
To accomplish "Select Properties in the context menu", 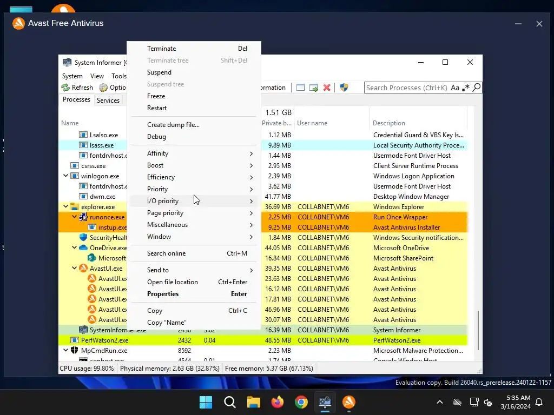I will [x=194, y=294].
